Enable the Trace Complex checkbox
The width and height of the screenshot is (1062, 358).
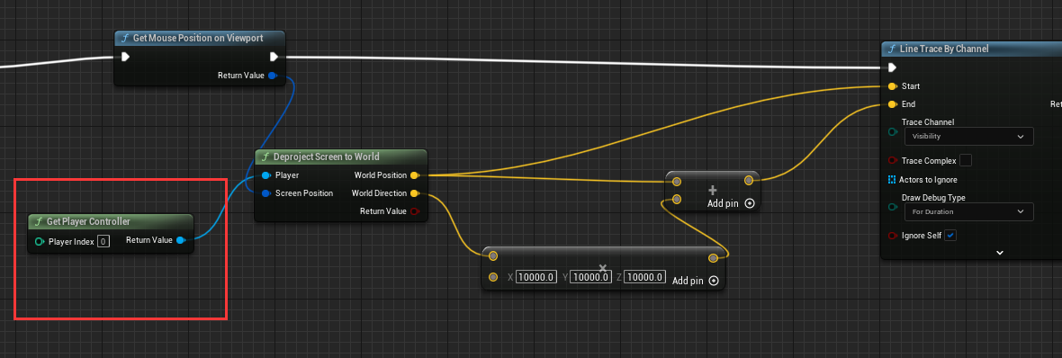point(966,160)
